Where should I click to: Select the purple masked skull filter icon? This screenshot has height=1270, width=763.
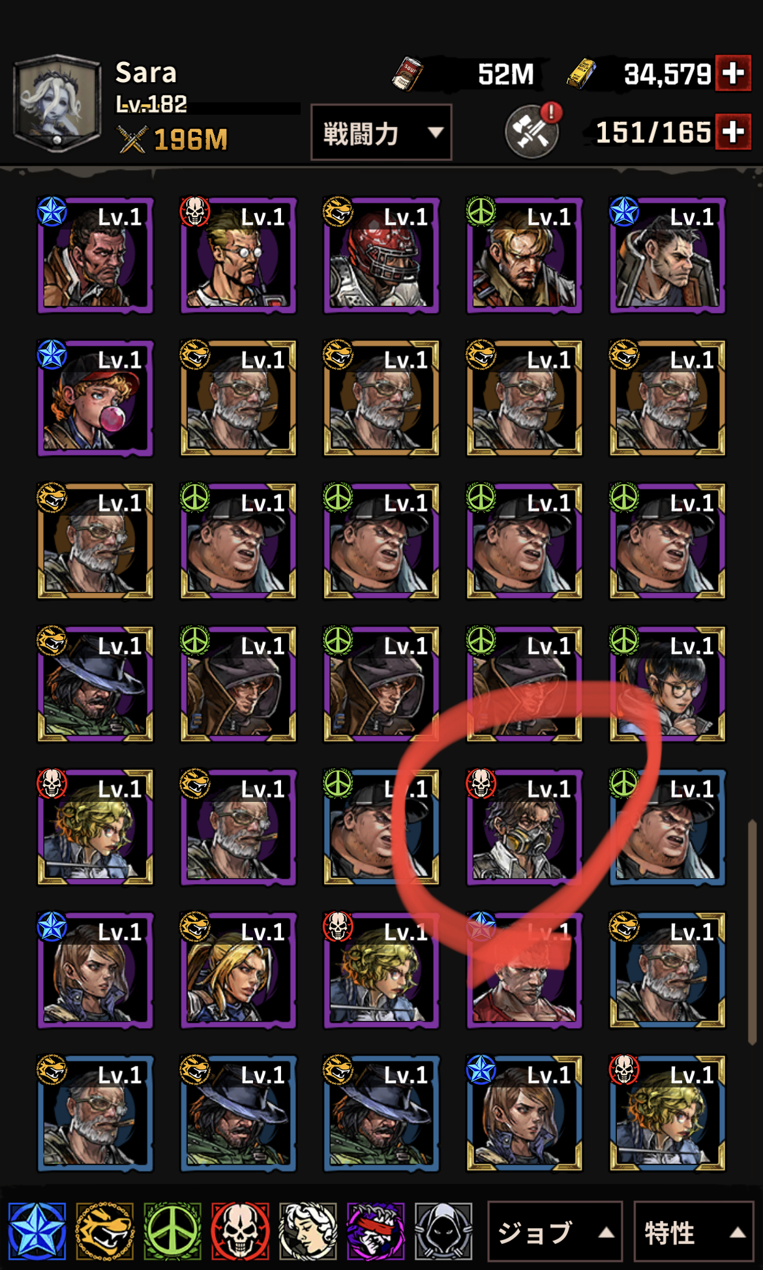click(376, 1231)
